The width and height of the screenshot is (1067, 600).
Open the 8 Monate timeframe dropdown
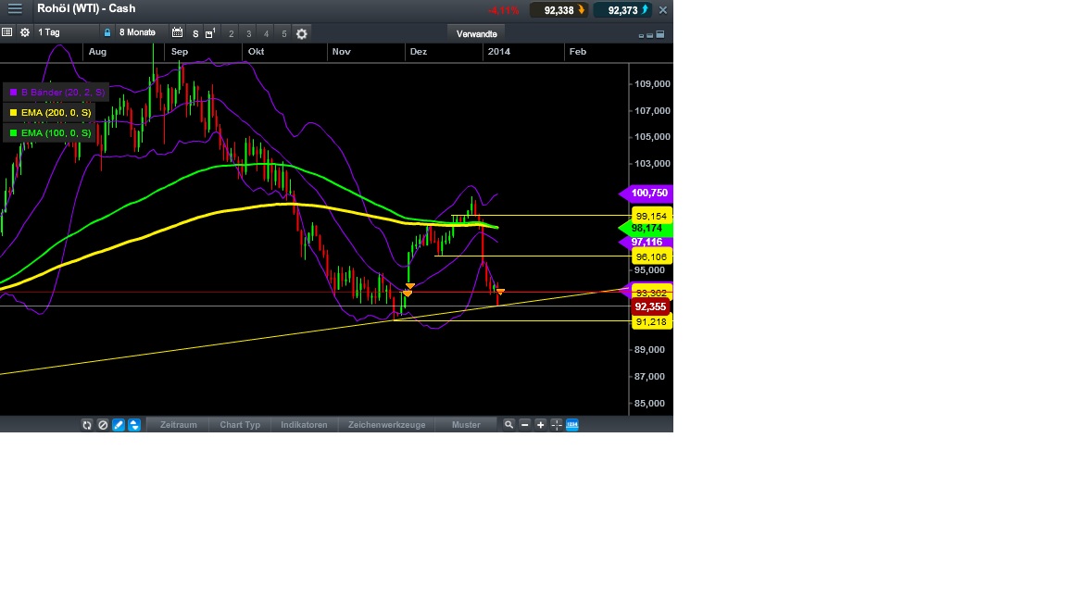click(137, 32)
